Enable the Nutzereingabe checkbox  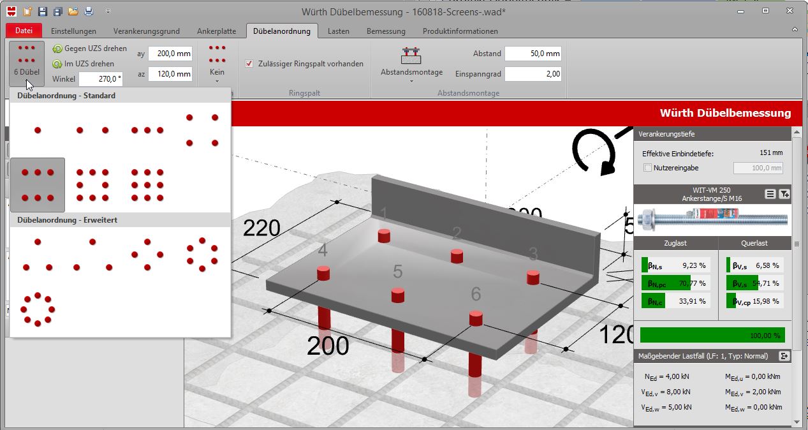(648, 168)
